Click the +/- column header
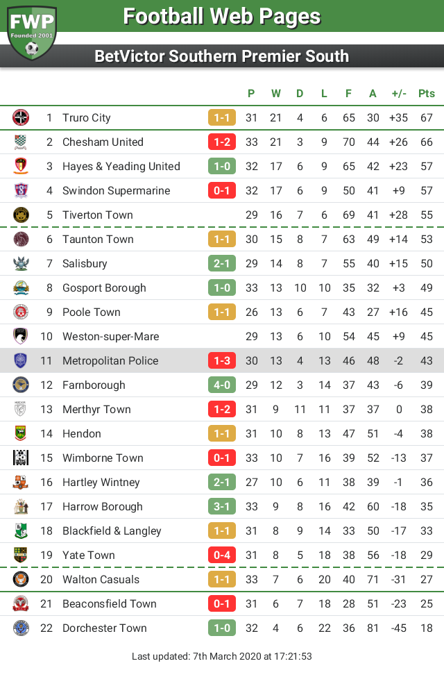Viewport: 444px width, 677px height. click(x=399, y=94)
